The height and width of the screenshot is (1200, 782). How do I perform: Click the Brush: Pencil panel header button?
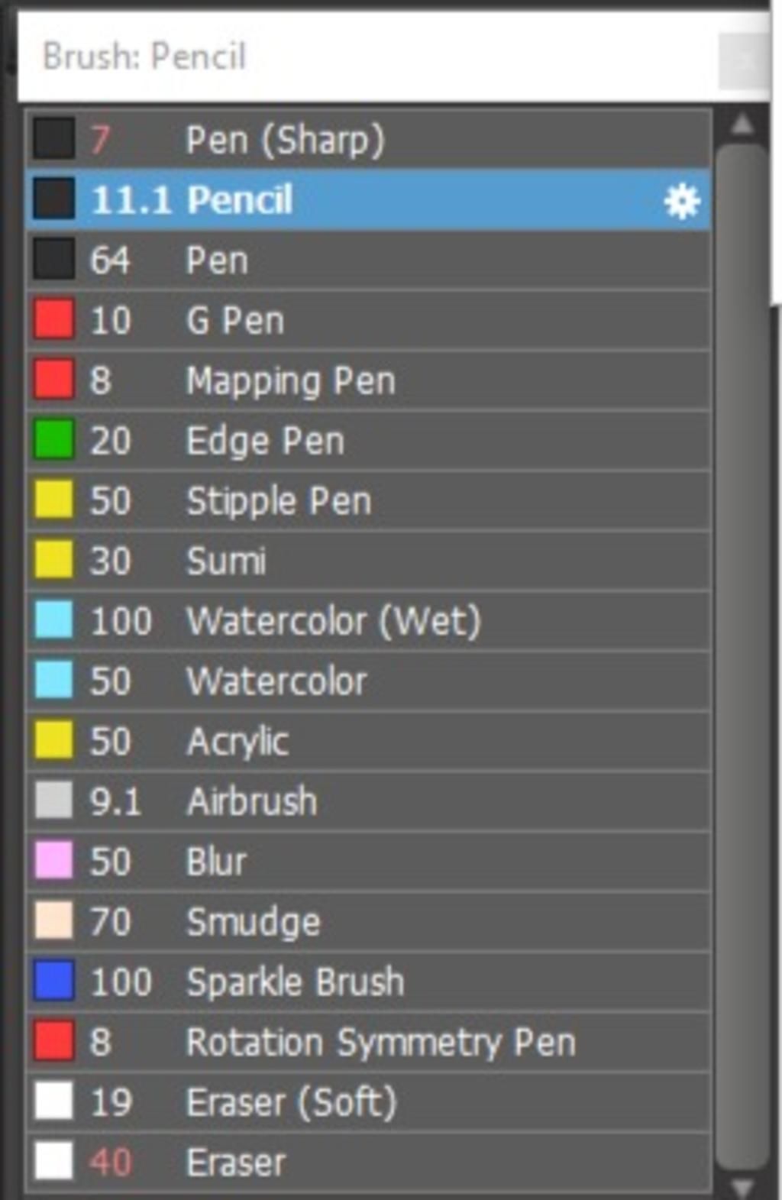742,59
